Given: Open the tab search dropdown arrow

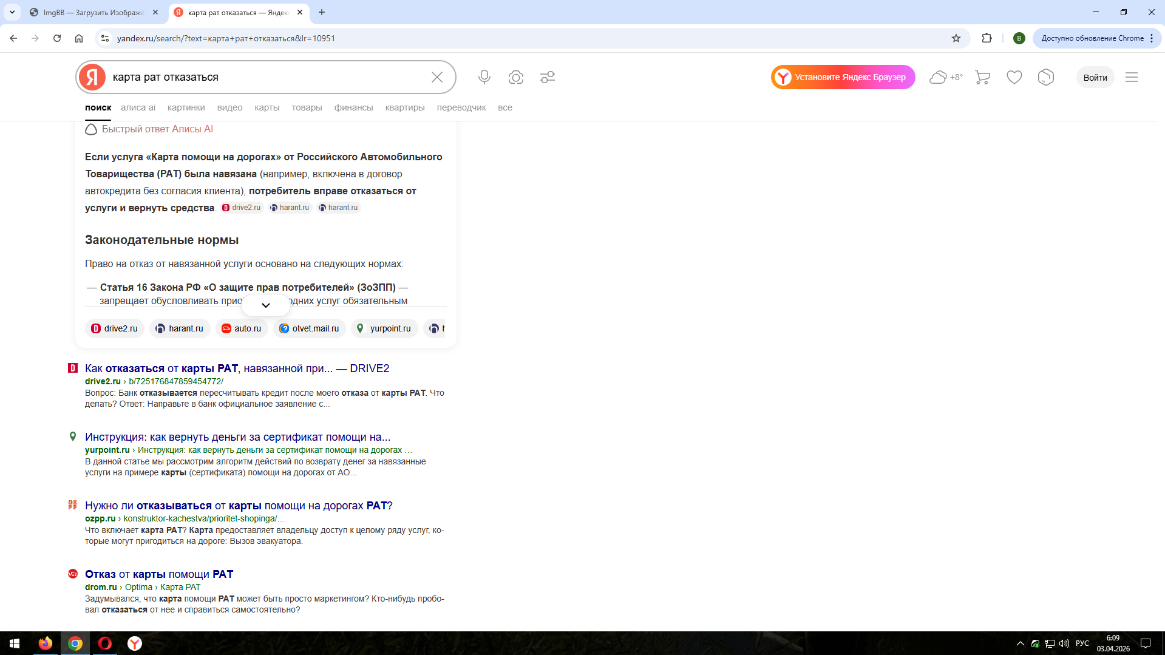Looking at the screenshot, I should 12,12.
